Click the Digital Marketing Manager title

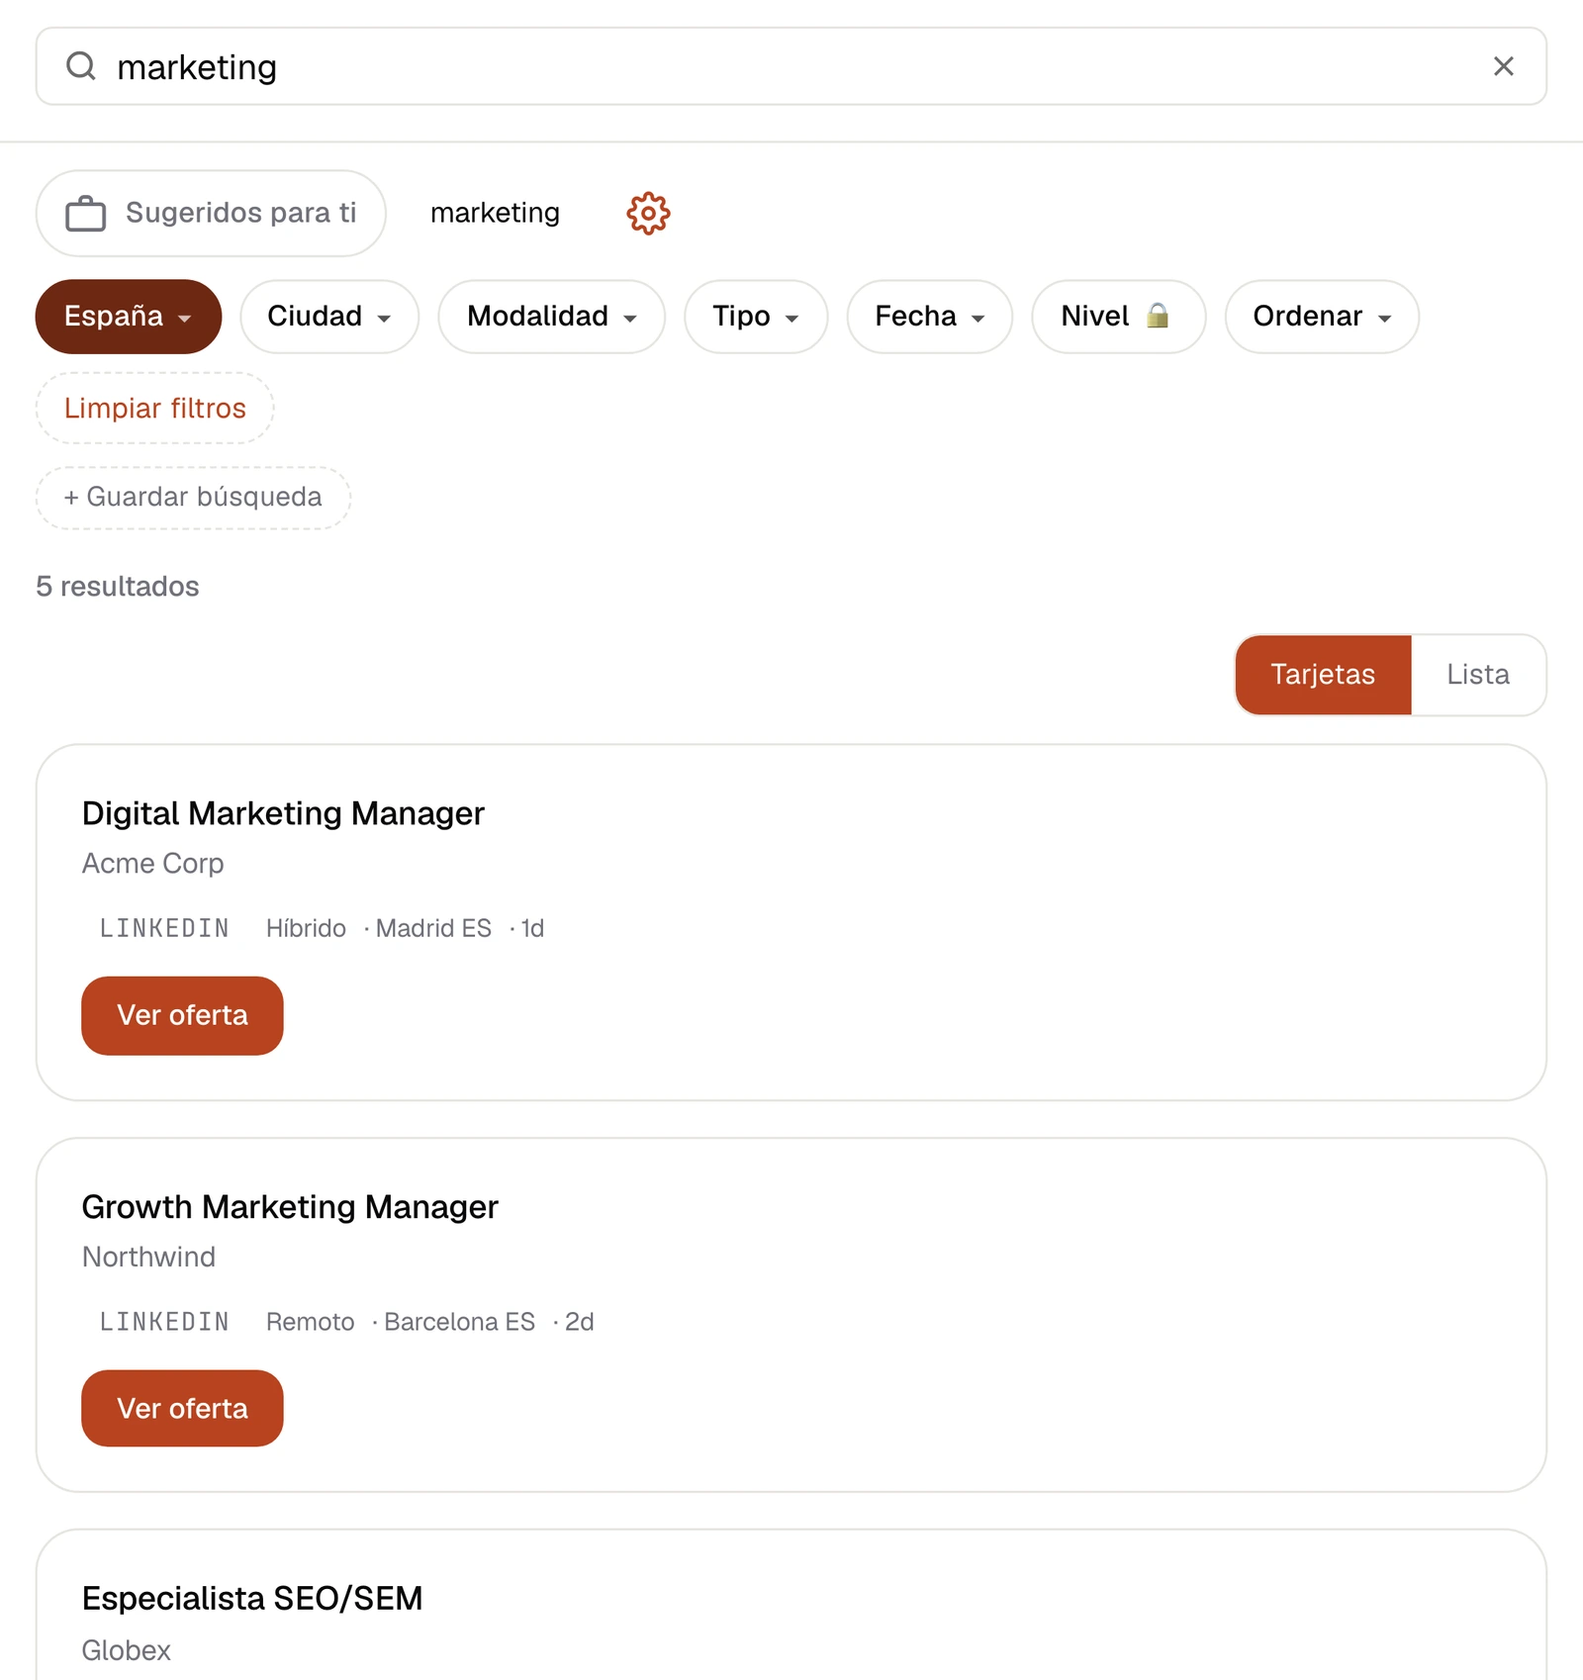tap(283, 813)
